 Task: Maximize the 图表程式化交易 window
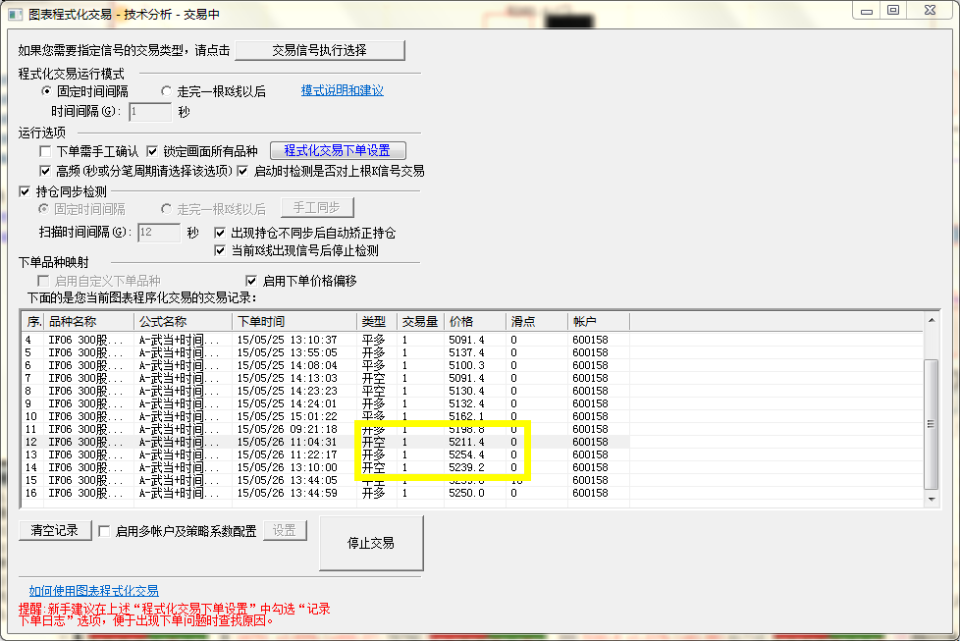[x=892, y=11]
